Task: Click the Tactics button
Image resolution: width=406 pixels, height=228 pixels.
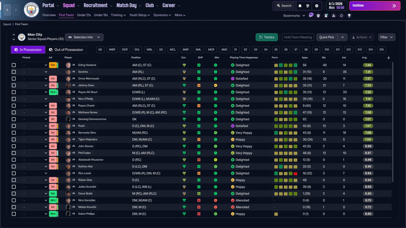Action: click(x=266, y=37)
